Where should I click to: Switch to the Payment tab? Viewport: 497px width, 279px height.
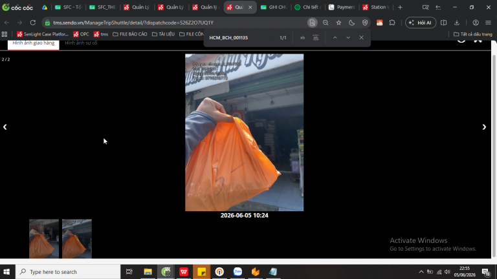pyautogui.click(x=342, y=7)
